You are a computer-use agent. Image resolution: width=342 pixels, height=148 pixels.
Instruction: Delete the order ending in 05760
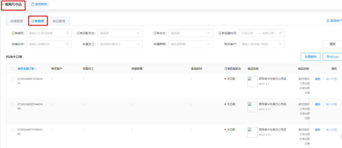[x=318, y=130]
